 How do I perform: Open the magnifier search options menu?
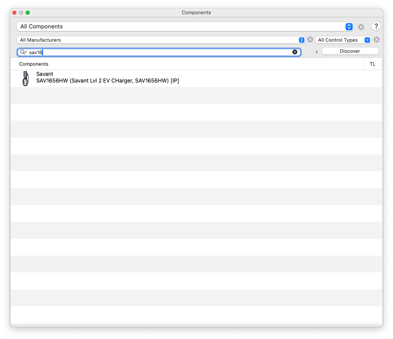23,52
